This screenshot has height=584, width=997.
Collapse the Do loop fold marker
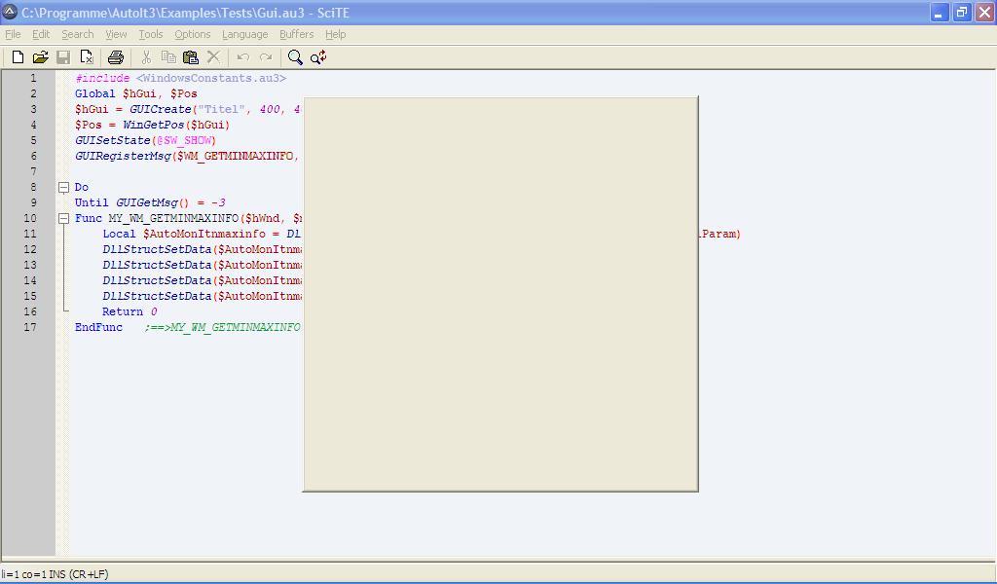[64, 187]
